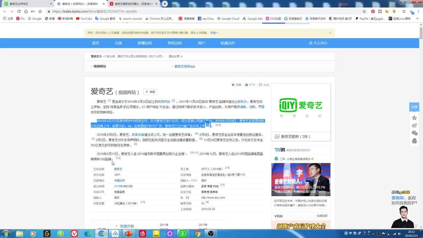Open the Jay Chou bookmark

206,19
